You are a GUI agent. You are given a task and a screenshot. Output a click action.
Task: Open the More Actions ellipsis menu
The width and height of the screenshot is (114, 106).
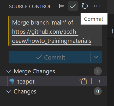point(97,6)
